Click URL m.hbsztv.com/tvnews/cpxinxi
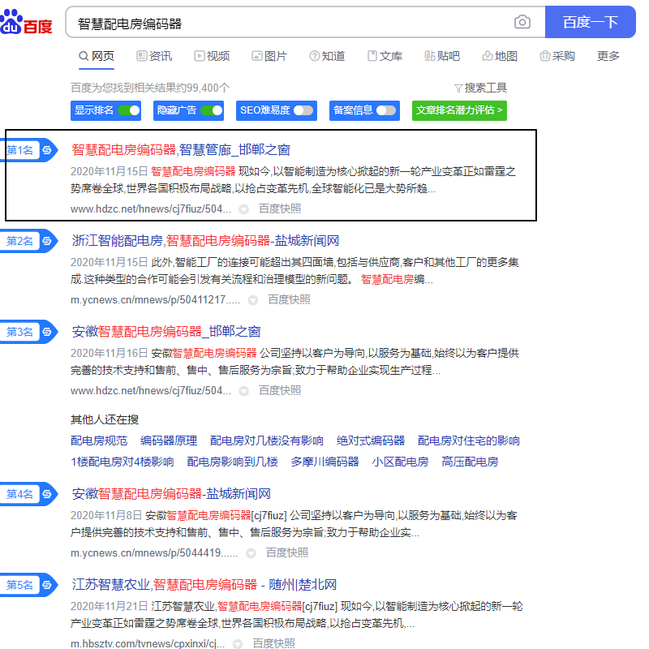 [x=148, y=643]
